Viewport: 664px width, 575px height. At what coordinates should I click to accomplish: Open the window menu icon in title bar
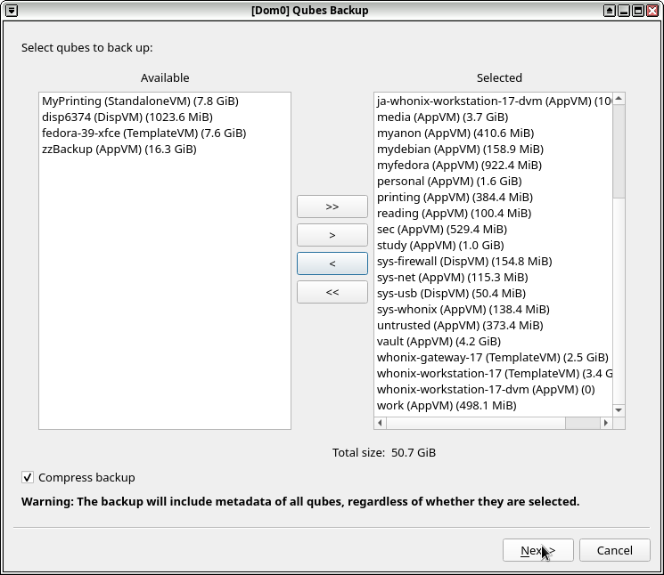coord(12,11)
